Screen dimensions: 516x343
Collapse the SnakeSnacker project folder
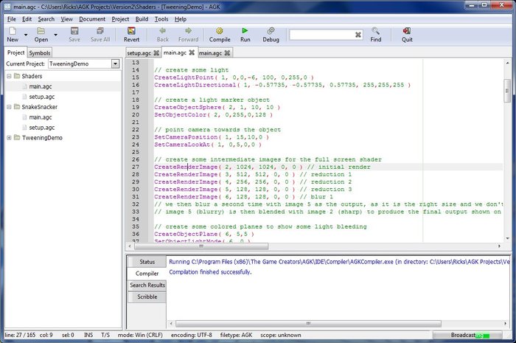tap(9, 107)
